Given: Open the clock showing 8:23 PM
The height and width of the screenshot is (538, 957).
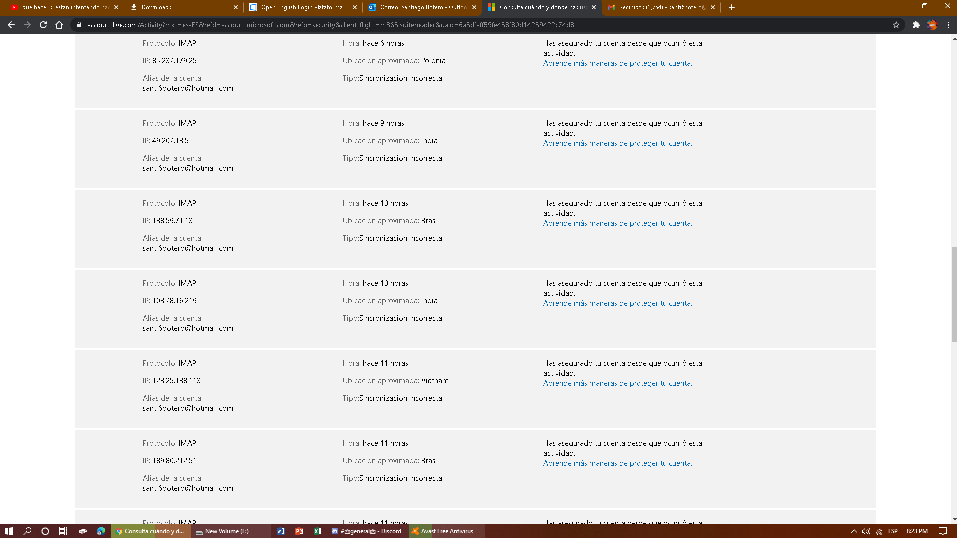Looking at the screenshot, I should [x=917, y=531].
